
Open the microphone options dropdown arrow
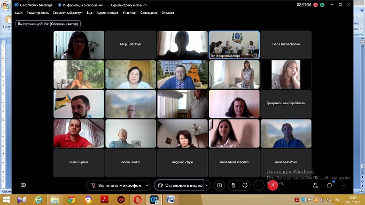147,185
